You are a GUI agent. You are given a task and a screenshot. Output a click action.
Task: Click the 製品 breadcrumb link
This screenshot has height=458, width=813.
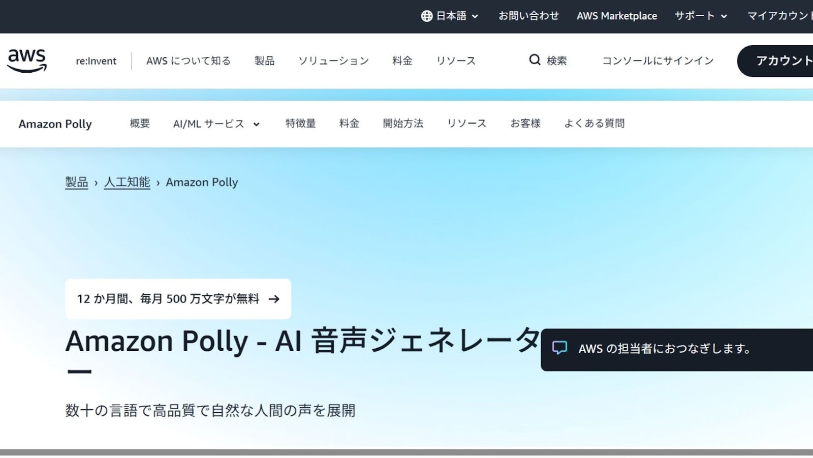tap(77, 182)
